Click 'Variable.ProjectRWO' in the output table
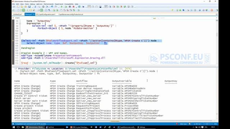 tap(125, 106)
